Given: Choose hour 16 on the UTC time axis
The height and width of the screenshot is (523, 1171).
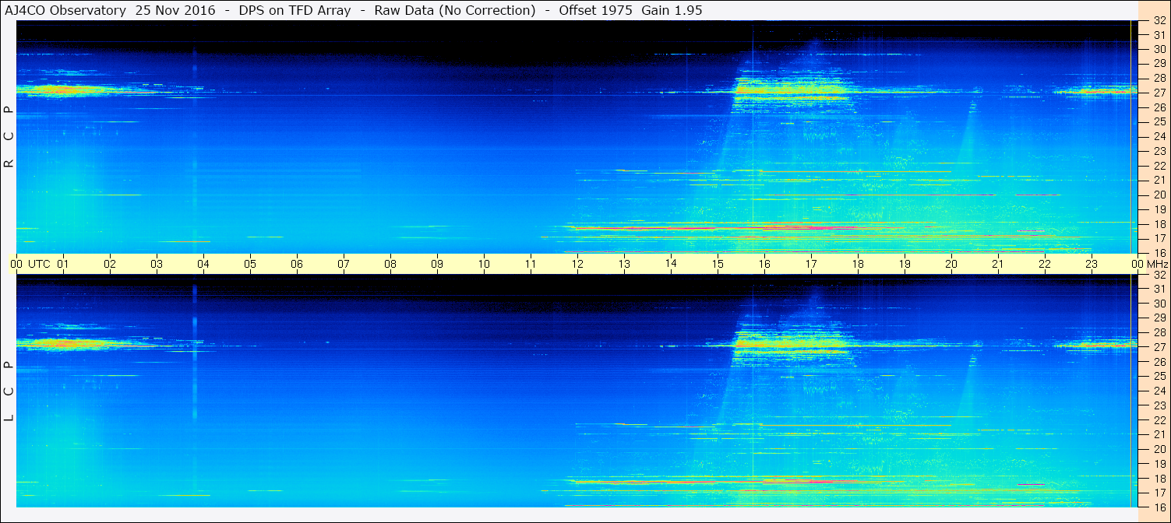Looking at the screenshot, I should [x=764, y=264].
